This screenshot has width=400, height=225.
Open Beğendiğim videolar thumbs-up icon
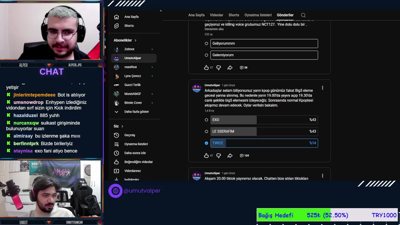pyautogui.click(x=117, y=162)
